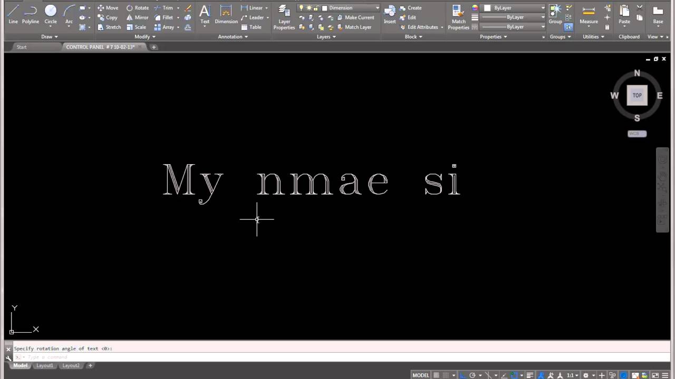Expand the Annotation panel
This screenshot has height=379, width=675.
tap(233, 37)
